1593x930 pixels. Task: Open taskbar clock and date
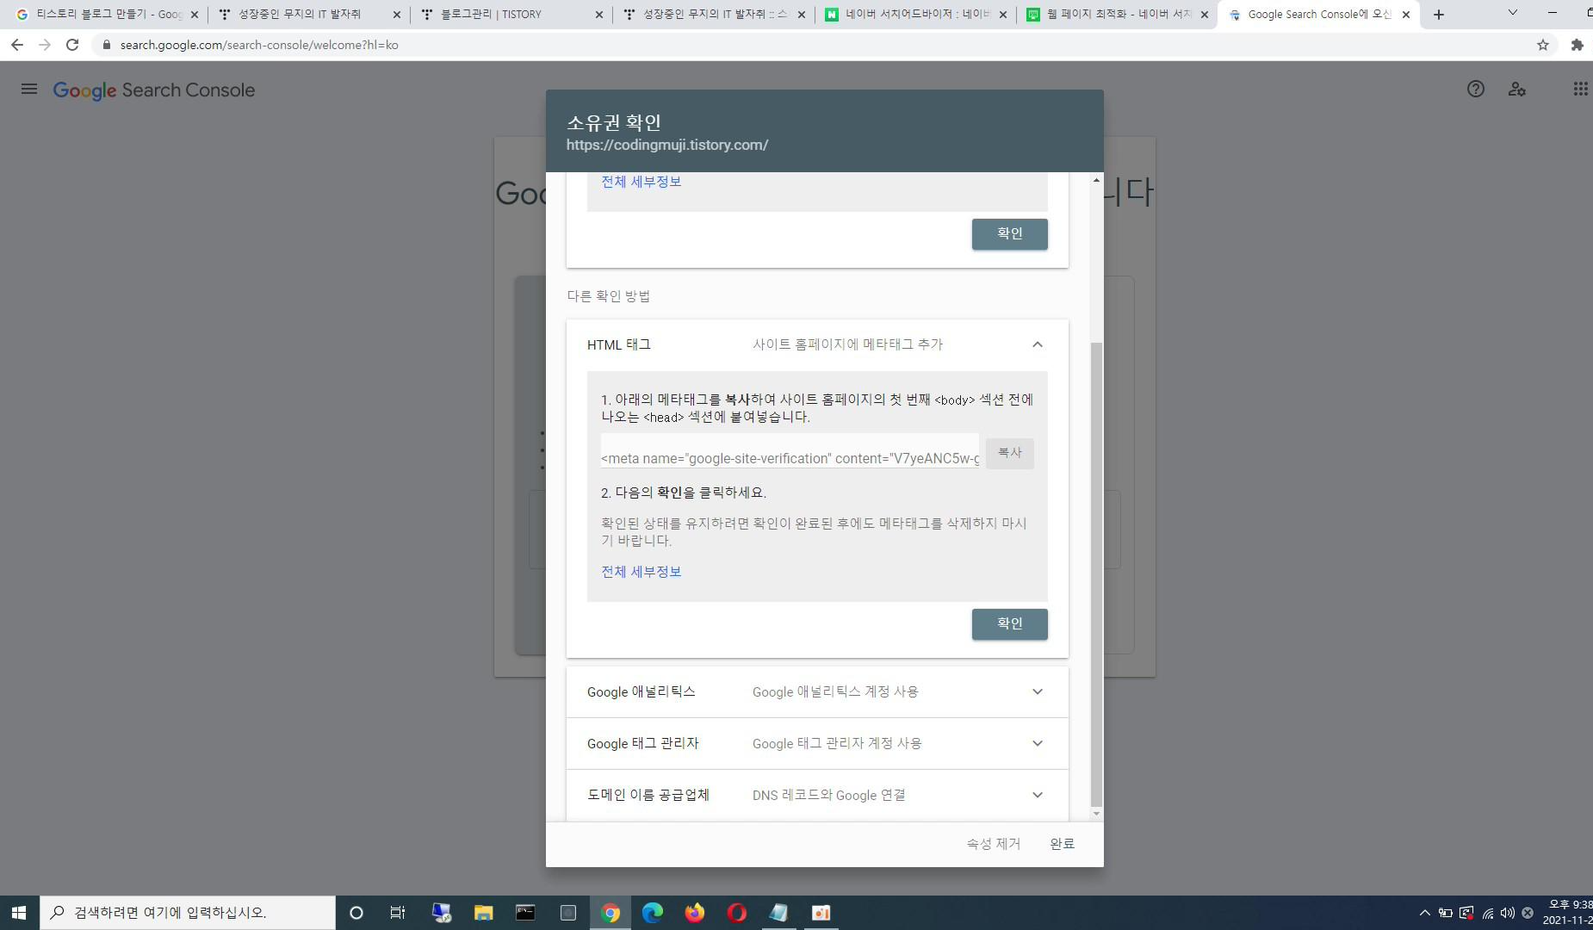1569,913
